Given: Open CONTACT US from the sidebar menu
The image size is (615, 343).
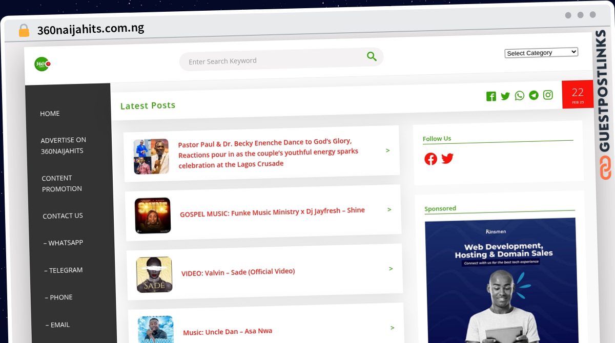Looking at the screenshot, I should 63,216.
